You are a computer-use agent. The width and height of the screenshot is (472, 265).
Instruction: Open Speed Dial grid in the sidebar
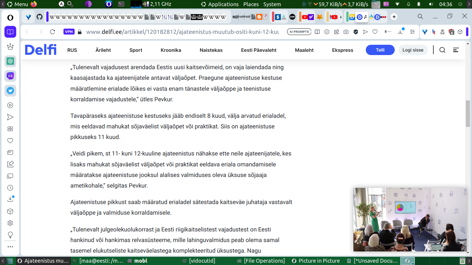(x=10, y=129)
